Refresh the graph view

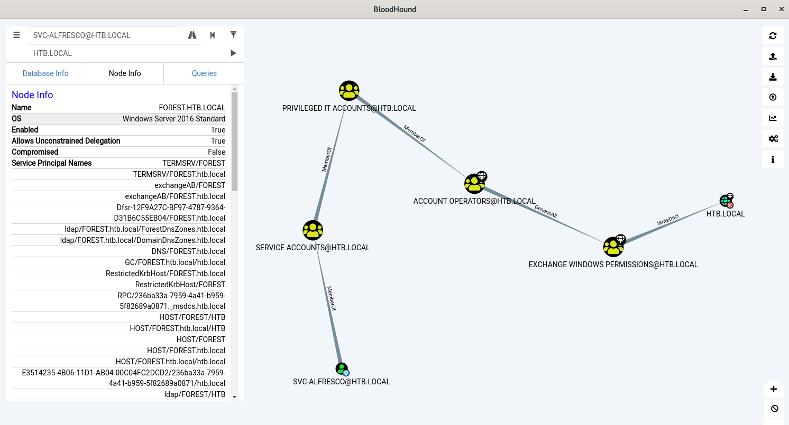(x=773, y=35)
